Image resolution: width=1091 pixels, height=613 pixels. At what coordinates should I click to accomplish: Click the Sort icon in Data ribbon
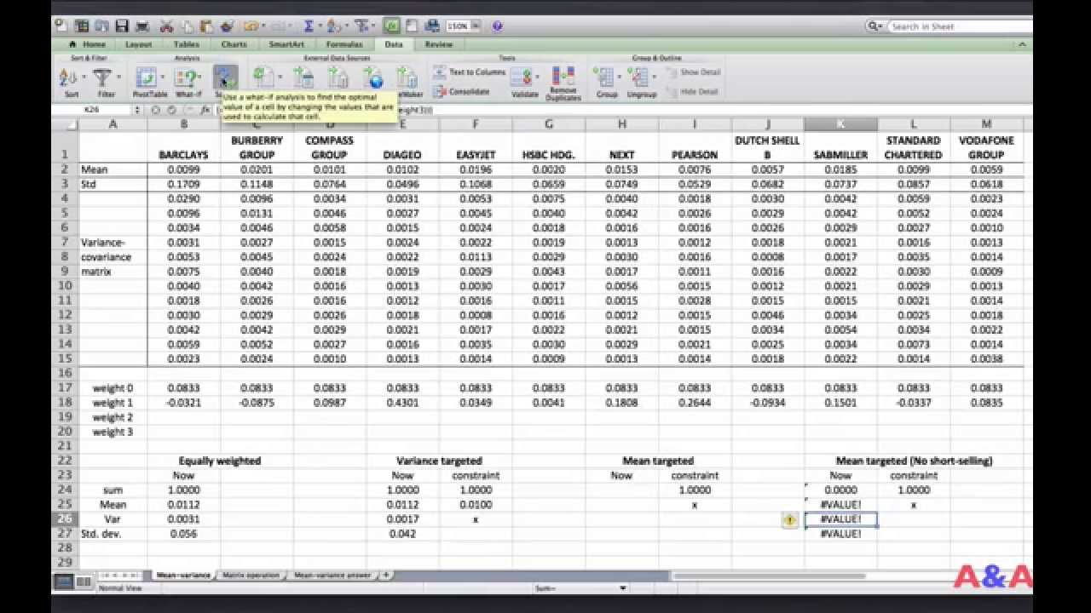[68, 78]
